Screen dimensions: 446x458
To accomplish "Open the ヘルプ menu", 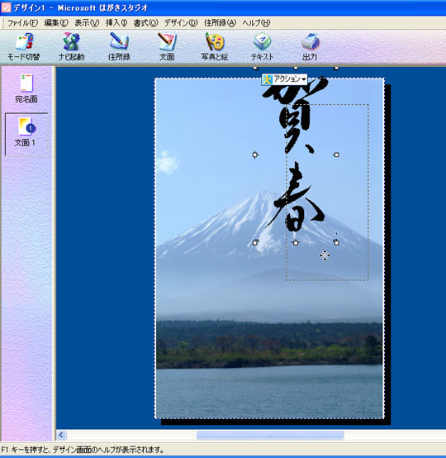I will pos(256,23).
